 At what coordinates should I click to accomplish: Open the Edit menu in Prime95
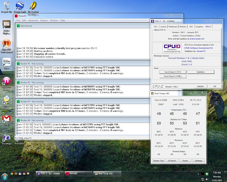coord(24,21)
